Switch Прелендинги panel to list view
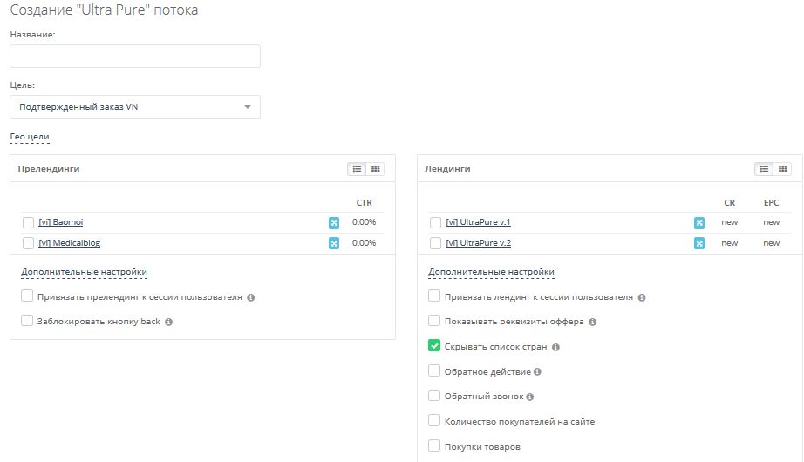This screenshot has width=804, height=462. pyautogui.click(x=357, y=169)
